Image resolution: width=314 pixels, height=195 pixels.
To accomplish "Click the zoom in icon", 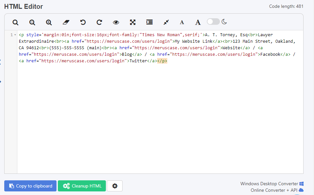I will [x=49, y=22].
